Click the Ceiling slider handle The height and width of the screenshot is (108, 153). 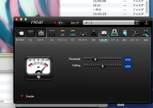pyautogui.click(x=103, y=66)
